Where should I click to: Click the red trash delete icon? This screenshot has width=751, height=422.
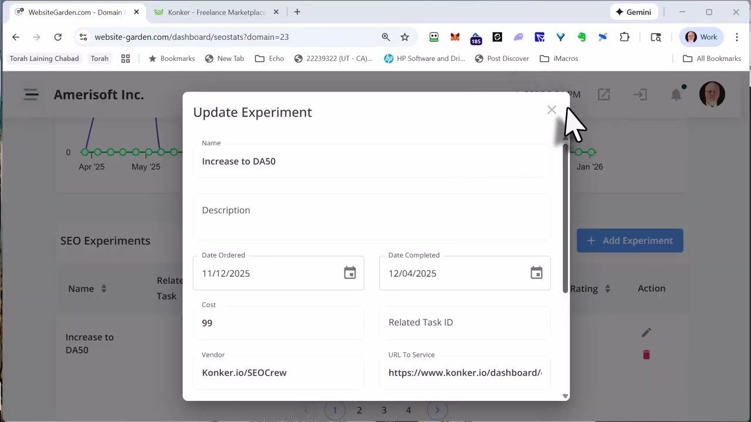coord(646,355)
